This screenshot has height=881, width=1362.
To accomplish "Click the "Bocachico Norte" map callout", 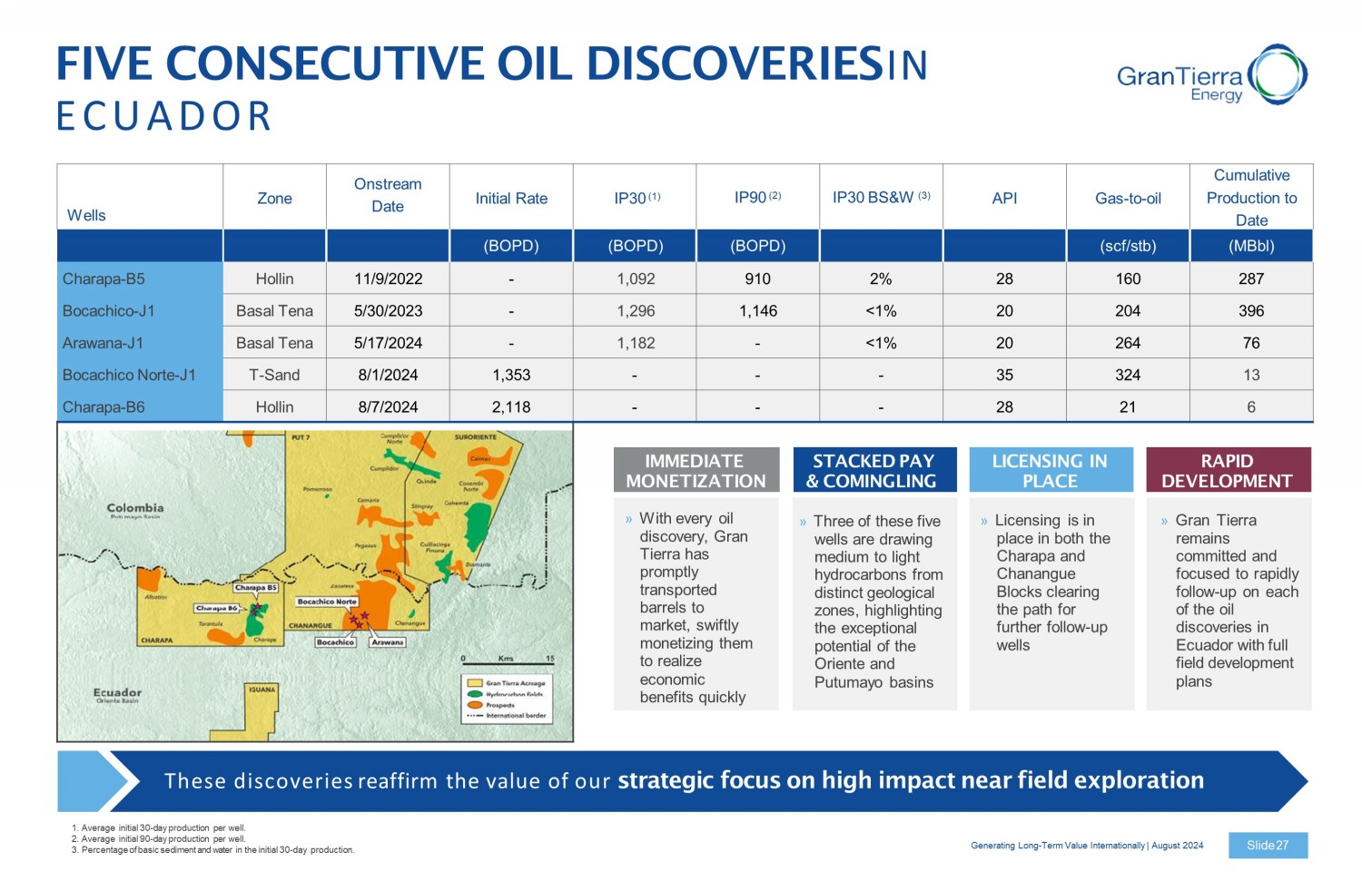I will [327, 602].
